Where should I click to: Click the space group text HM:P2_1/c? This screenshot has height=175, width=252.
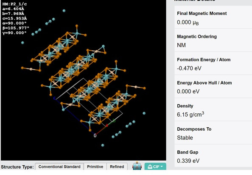tap(14, 4)
